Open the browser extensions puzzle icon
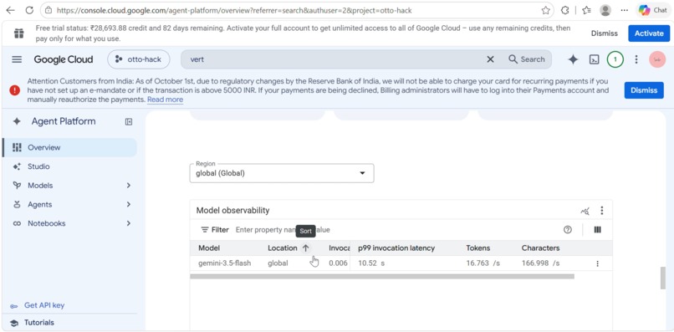This screenshot has width=674, height=332. tap(565, 10)
